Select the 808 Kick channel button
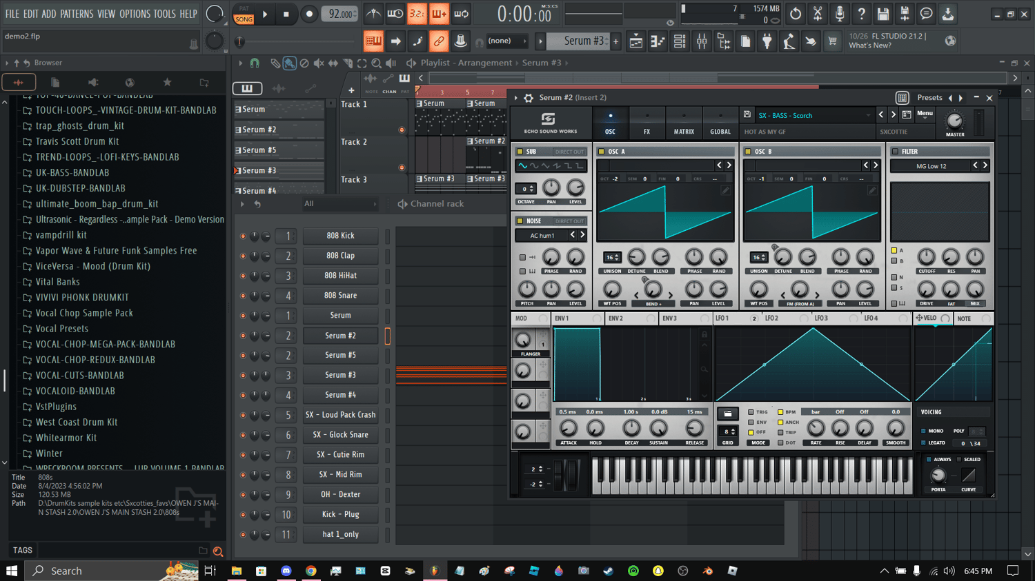The image size is (1035, 581). click(x=340, y=236)
